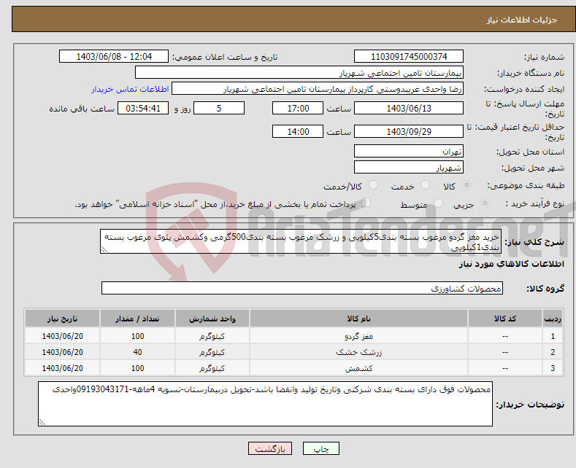The height and width of the screenshot is (468, 576).
Task: Click the تعداد / مقدار column header
Action: [137, 319]
